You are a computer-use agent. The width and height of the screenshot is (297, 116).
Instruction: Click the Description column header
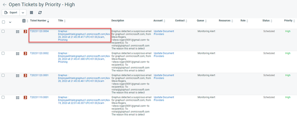coord(118,21)
